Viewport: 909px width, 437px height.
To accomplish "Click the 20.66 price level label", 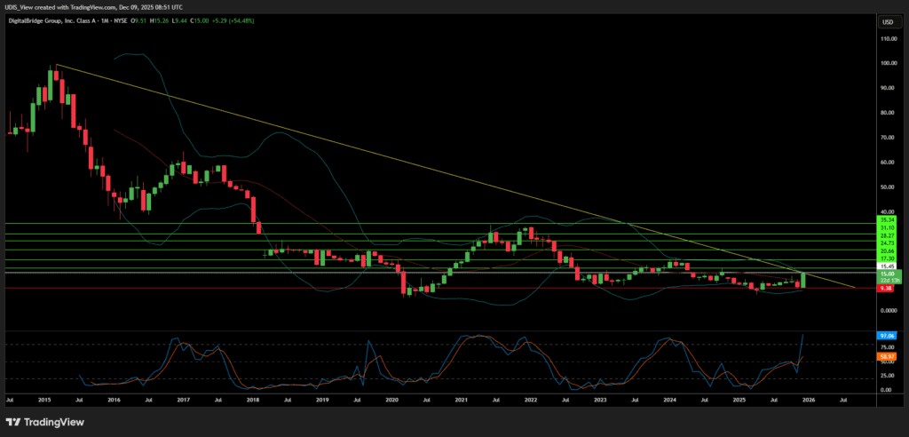I will point(887,251).
